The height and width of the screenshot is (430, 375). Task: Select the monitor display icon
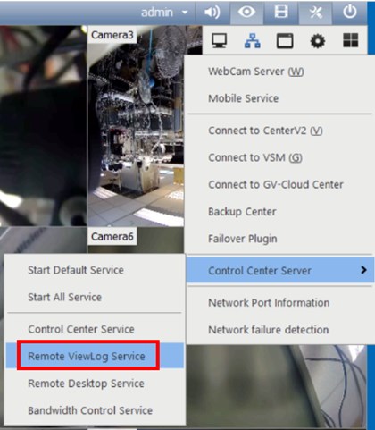pyautogui.click(x=220, y=40)
